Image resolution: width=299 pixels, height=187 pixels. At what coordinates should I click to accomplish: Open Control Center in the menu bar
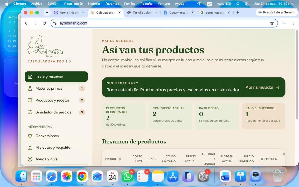247,4
